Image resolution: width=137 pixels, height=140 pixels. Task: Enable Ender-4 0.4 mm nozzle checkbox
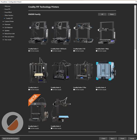pyautogui.click(x=29, y=90)
